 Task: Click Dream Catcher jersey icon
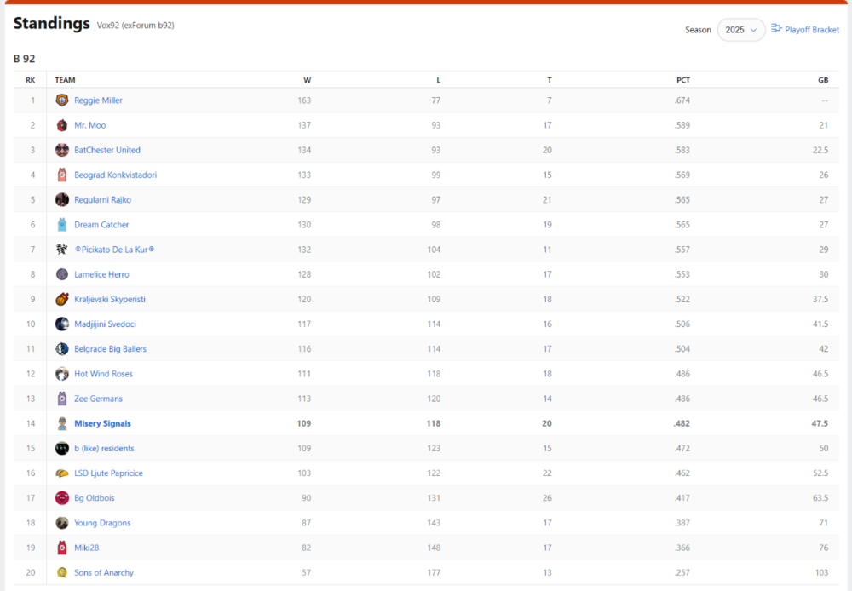(62, 225)
